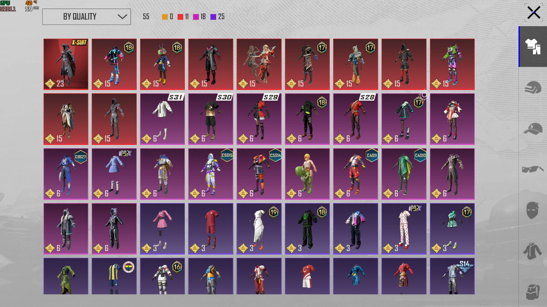Select the C5S15 hooded outfit

(x=211, y=174)
